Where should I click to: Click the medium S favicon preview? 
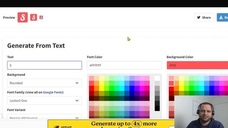tap(33, 17)
